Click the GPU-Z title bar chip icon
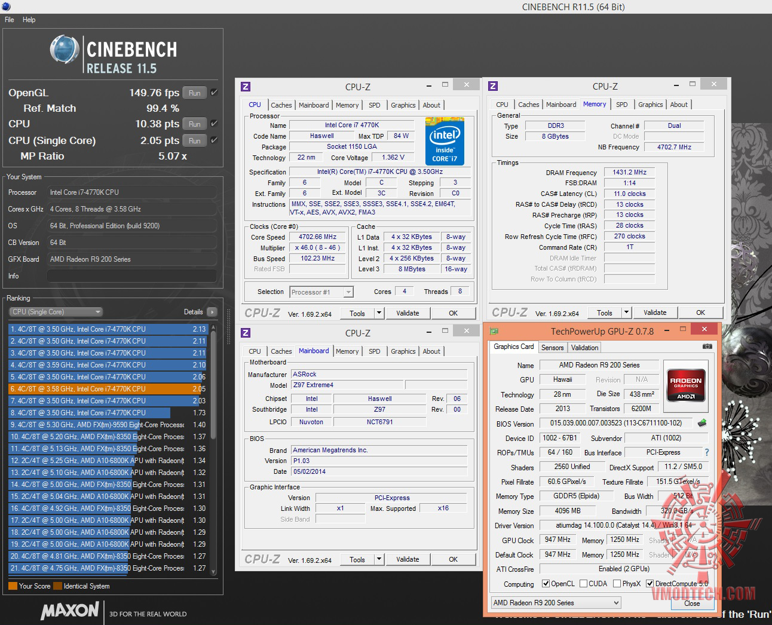The height and width of the screenshot is (625, 772). (x=494, y=330)
